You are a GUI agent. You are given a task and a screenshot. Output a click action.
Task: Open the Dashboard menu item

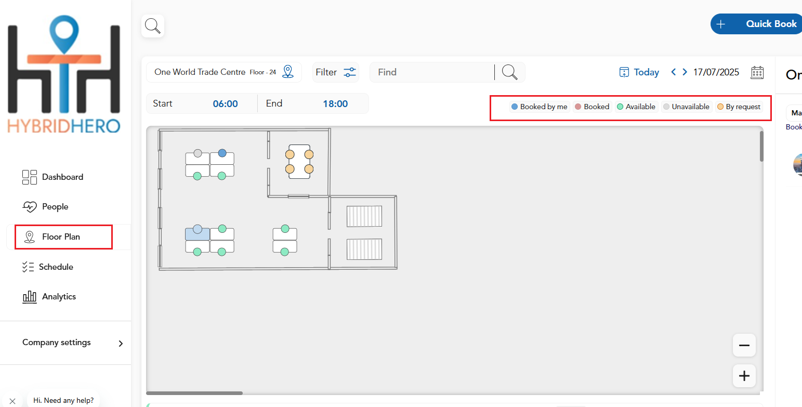[62, 177]
